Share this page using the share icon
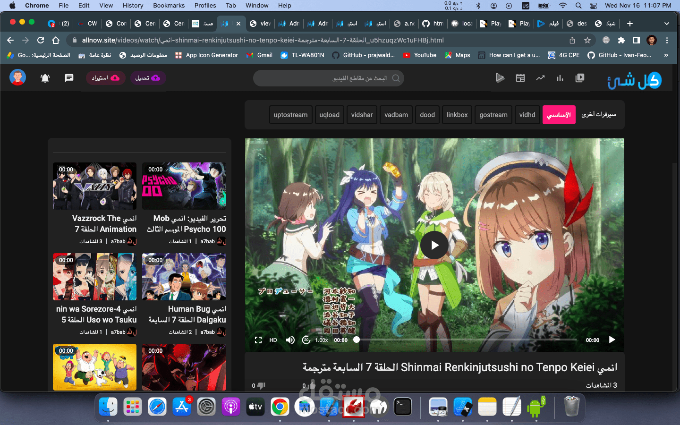The width and height of the screenshot is (680, 425). point(572,40)
